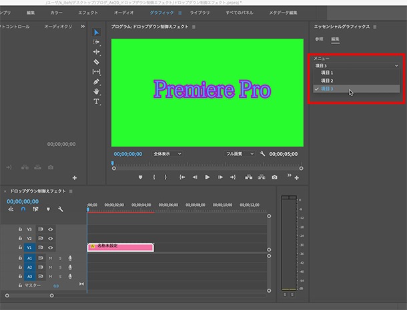Click Add Marker in Program monitor

point(140,177)
